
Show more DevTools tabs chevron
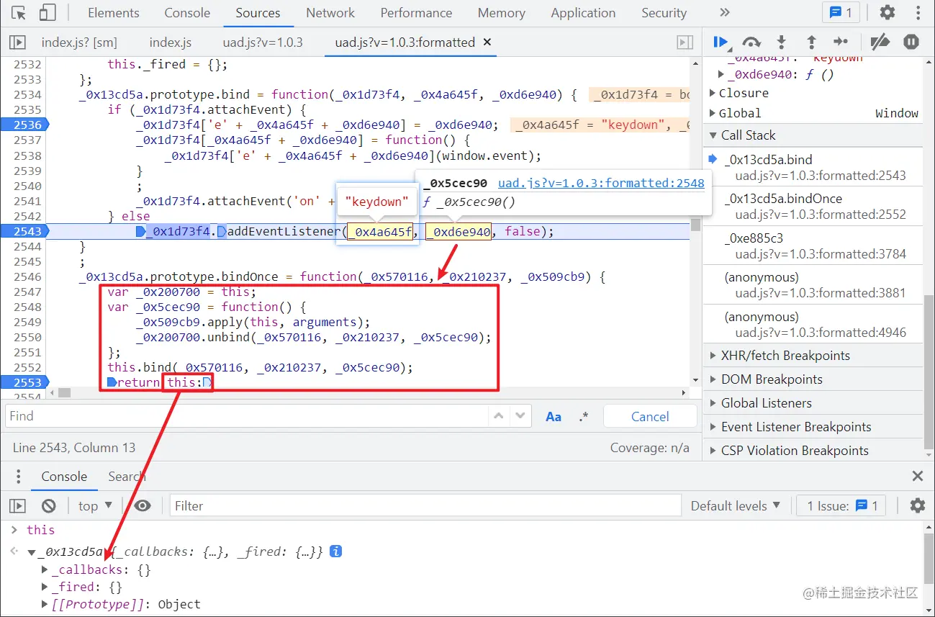724,13
